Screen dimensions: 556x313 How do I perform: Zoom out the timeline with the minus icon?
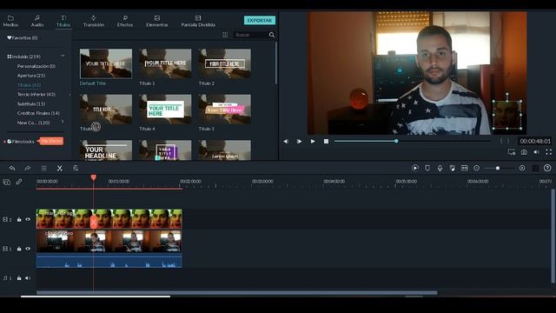pos(477,168)
